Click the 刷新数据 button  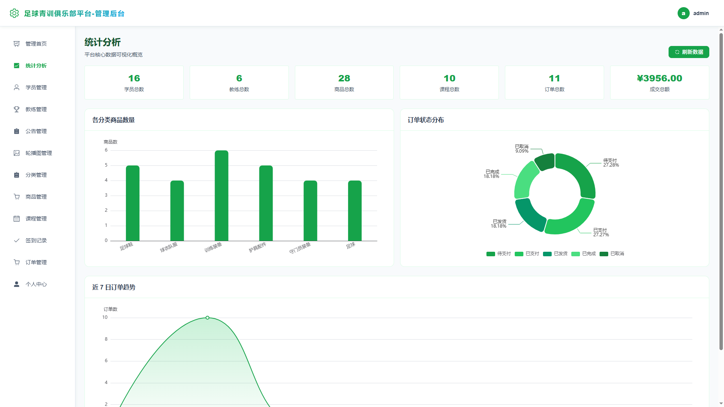tap(689, 52)
